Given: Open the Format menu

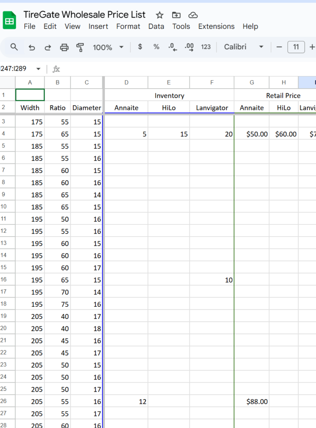Looking at the screenshot, I should pyautogui.click(x=128, y=26).
